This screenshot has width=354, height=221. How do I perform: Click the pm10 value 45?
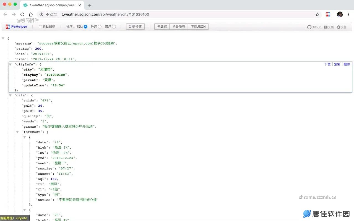(x=40, y=111)
